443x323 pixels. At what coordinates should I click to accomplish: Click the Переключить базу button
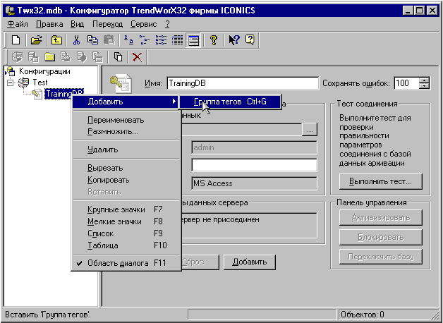click(x=380, y=257)
